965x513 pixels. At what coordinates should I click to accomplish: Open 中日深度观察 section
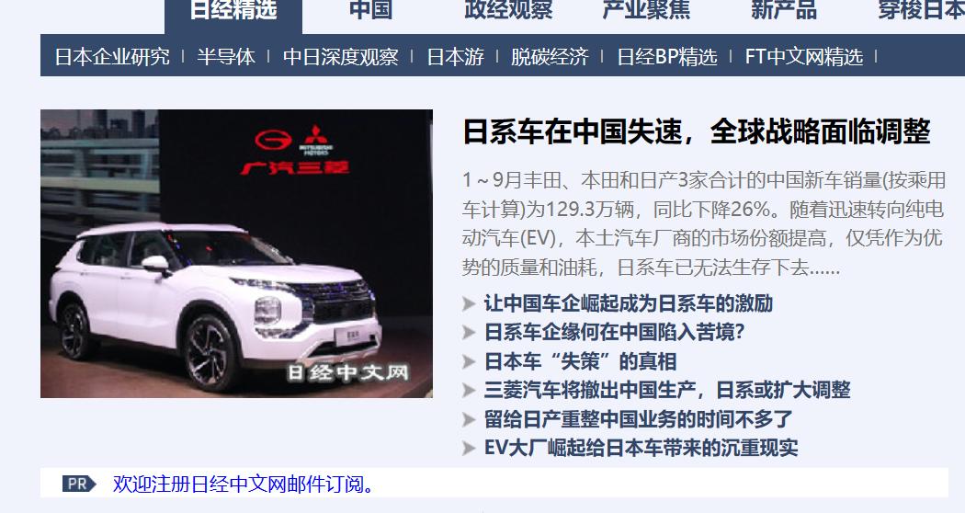340,57
